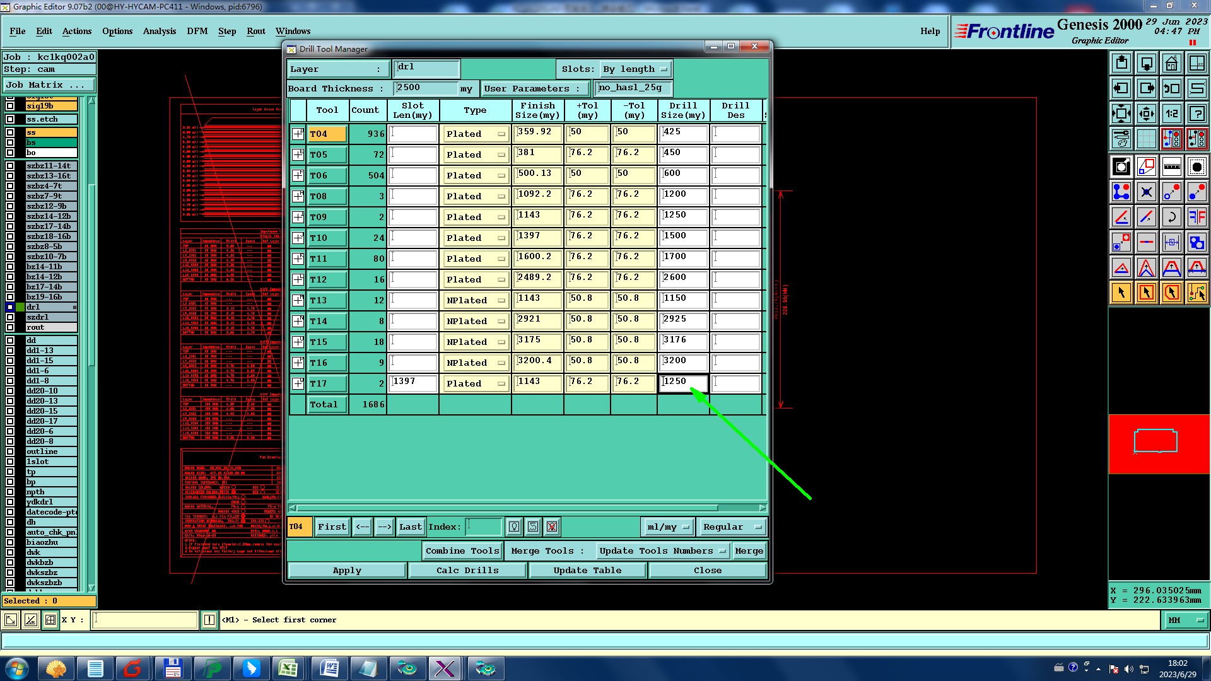The image size is (1211, 681).
Task: Open the Analysis menu
Action: click(159, 31)
